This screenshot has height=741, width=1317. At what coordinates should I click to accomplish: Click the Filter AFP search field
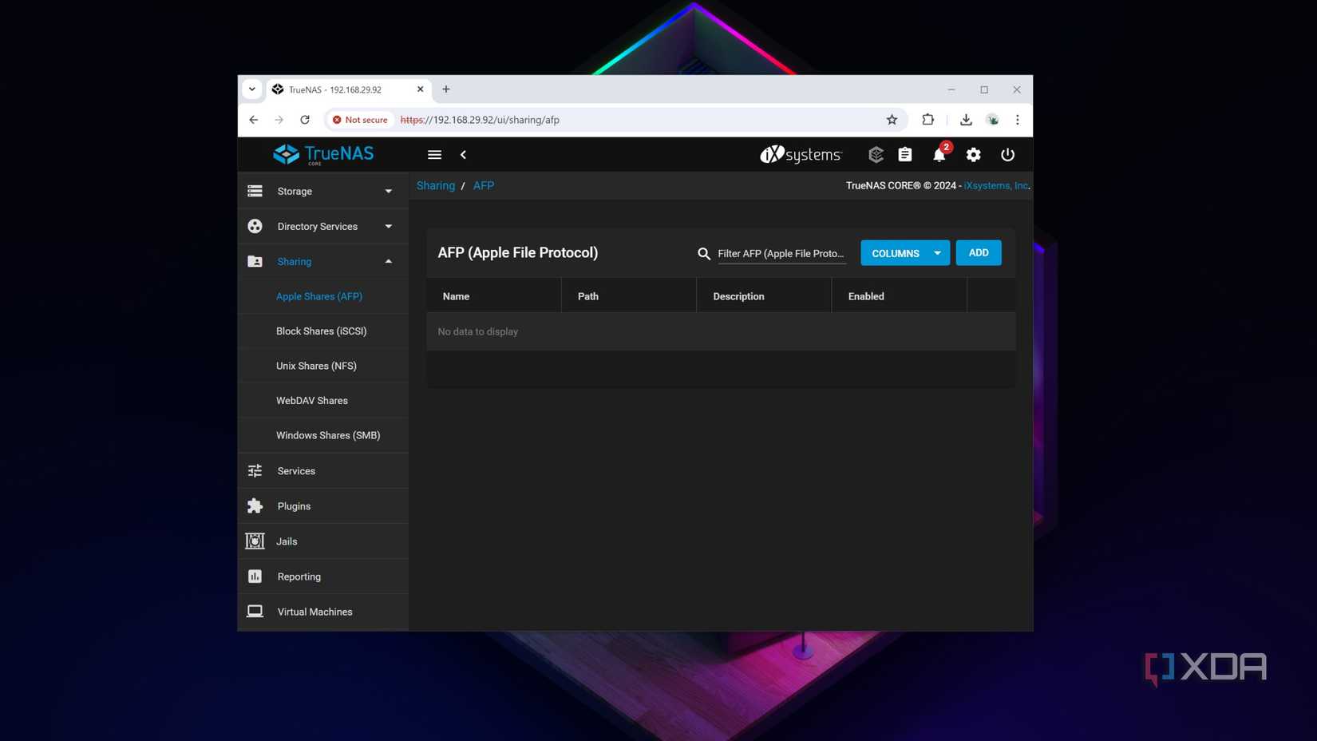point(781,254)
